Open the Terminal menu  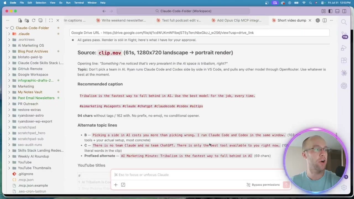79,3
